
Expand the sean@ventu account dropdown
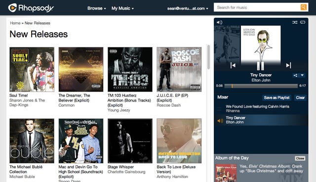pos(188,8)
